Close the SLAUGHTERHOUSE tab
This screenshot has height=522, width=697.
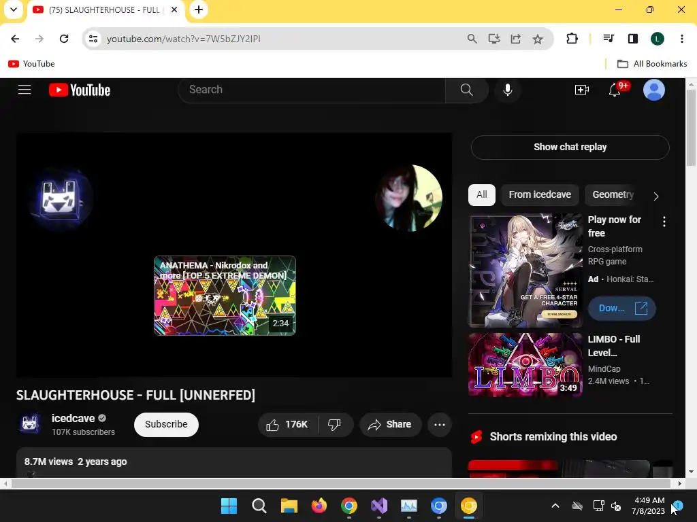click(x=174, y=10)
